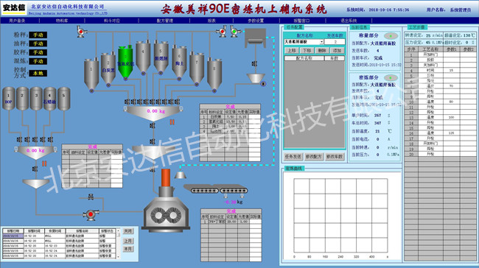Click alarm list scroll up arrow
479x268 pixels.
[x=118, y=230]
